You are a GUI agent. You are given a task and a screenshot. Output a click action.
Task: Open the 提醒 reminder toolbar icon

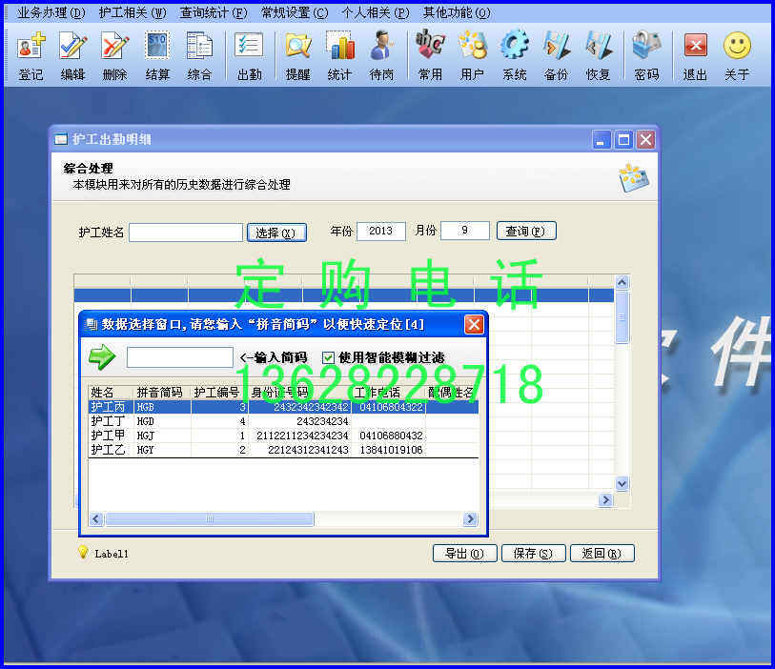297,55
